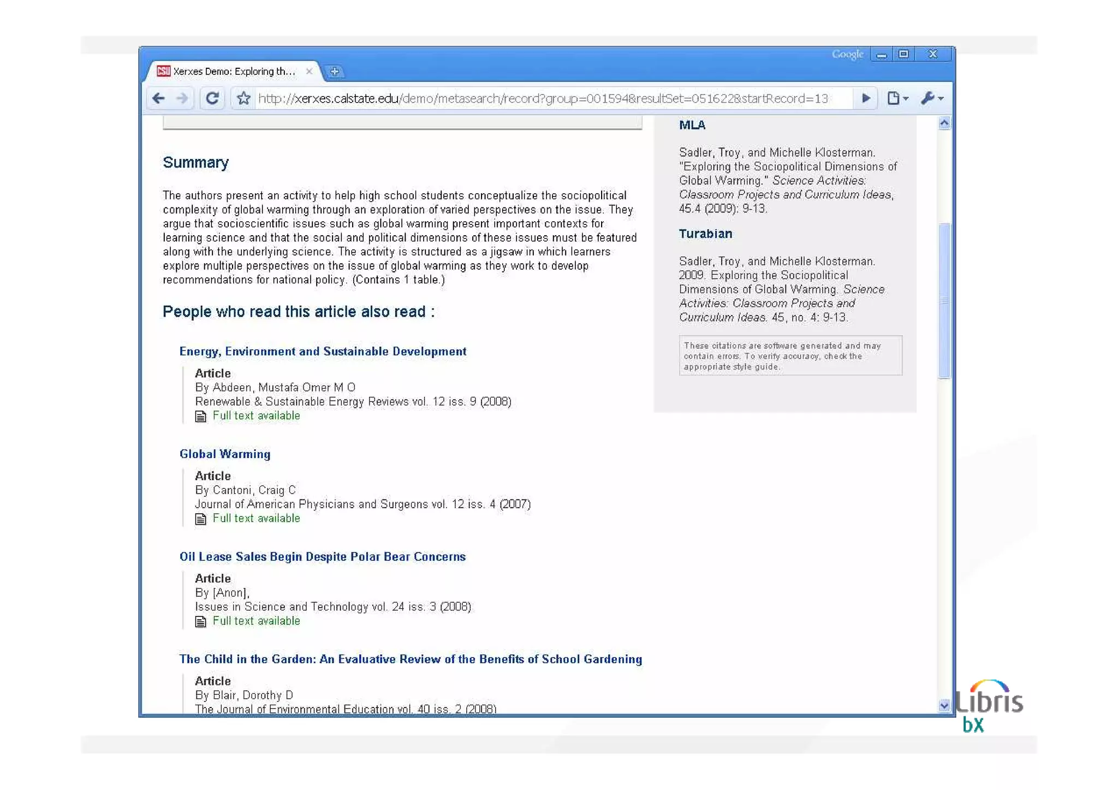Open Energy, Environment and Sustainable Development article
The height and width of the screenshot is (790, 1118).
click(x=323, y=352)
